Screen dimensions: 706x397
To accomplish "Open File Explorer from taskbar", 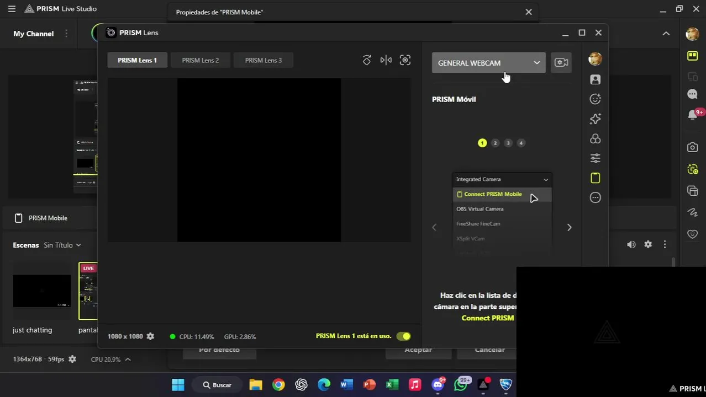I will (x=255, y=385).
